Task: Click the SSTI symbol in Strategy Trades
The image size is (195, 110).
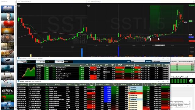Action: click(68, 89)
